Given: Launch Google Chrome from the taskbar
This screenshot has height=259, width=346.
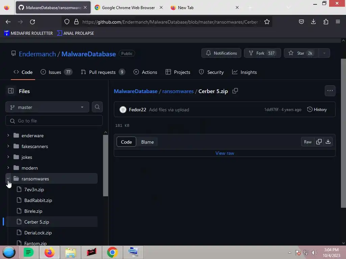Looking at the screenshot, I should (112, 252).
